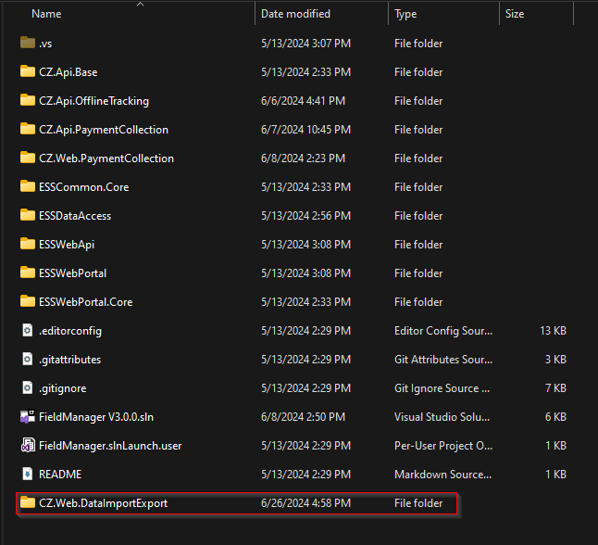Click 1 KB size of FieldManager.slnLaunch.user
The width and height of the screenshot is (598, 545).
[555, 445]
